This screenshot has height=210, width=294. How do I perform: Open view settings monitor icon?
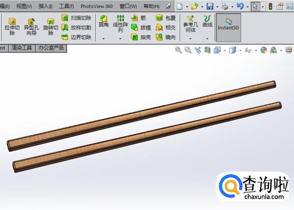[x=289, y=50]
